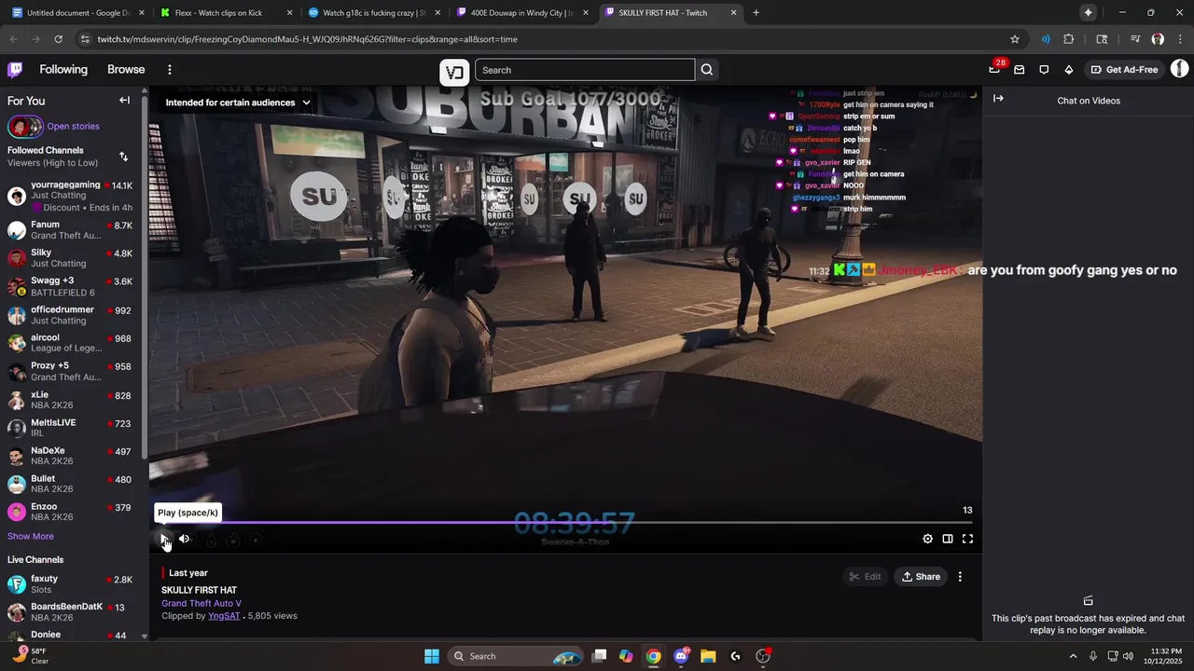
Task: Click the Twitch logo home icon
Action: pos(15,70)
